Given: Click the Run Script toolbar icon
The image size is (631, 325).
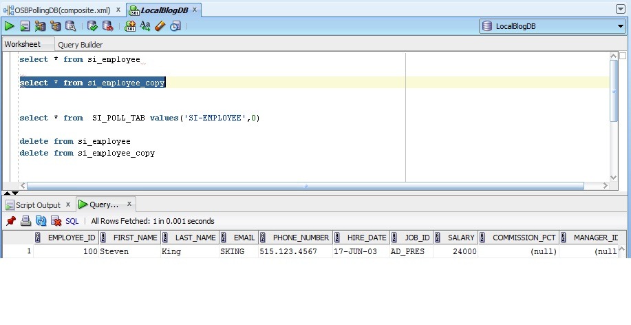Looking at the screenshot, I should (x=25, y=26).
